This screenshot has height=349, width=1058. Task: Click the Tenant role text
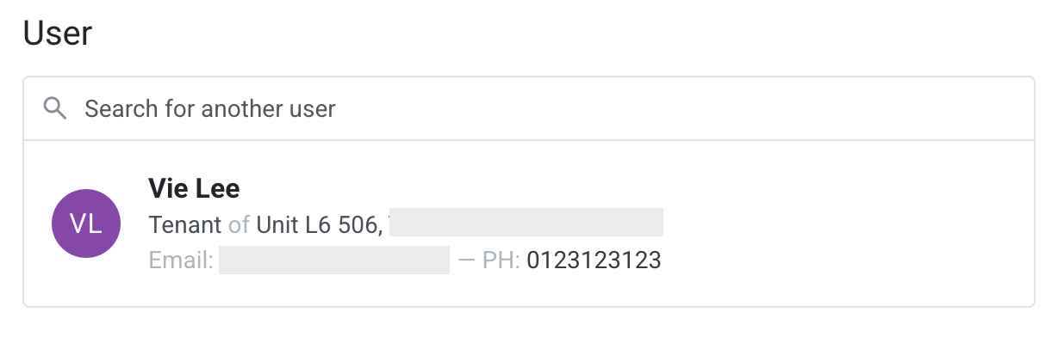(185, 224)
